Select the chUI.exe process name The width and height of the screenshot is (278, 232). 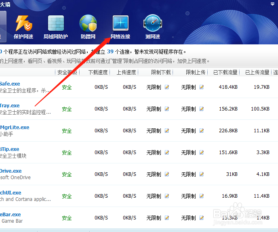coord(11,193)
